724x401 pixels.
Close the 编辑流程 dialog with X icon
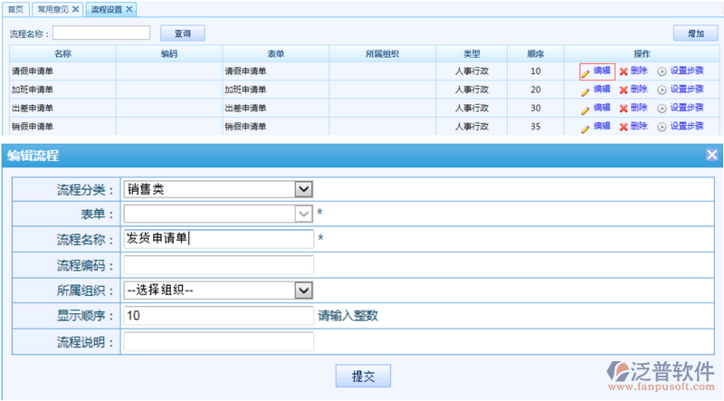tap(711, 155)
